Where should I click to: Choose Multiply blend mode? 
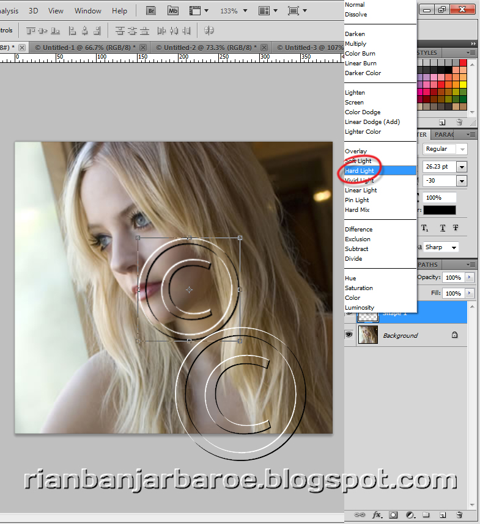tap(380, 43)
